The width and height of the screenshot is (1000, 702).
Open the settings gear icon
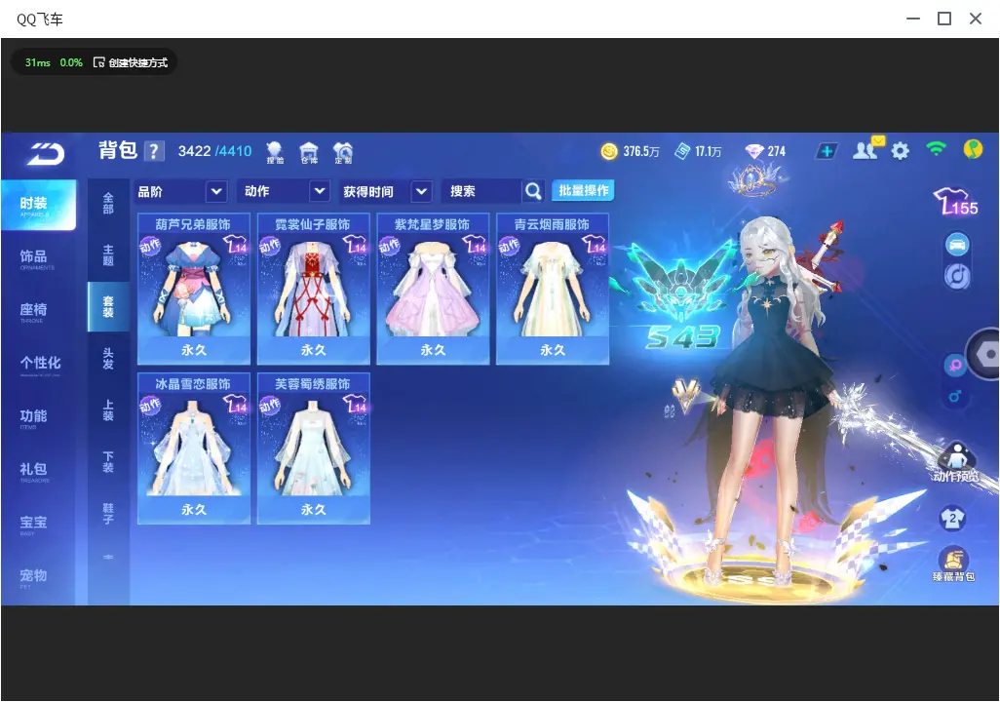tap(900, 151)
